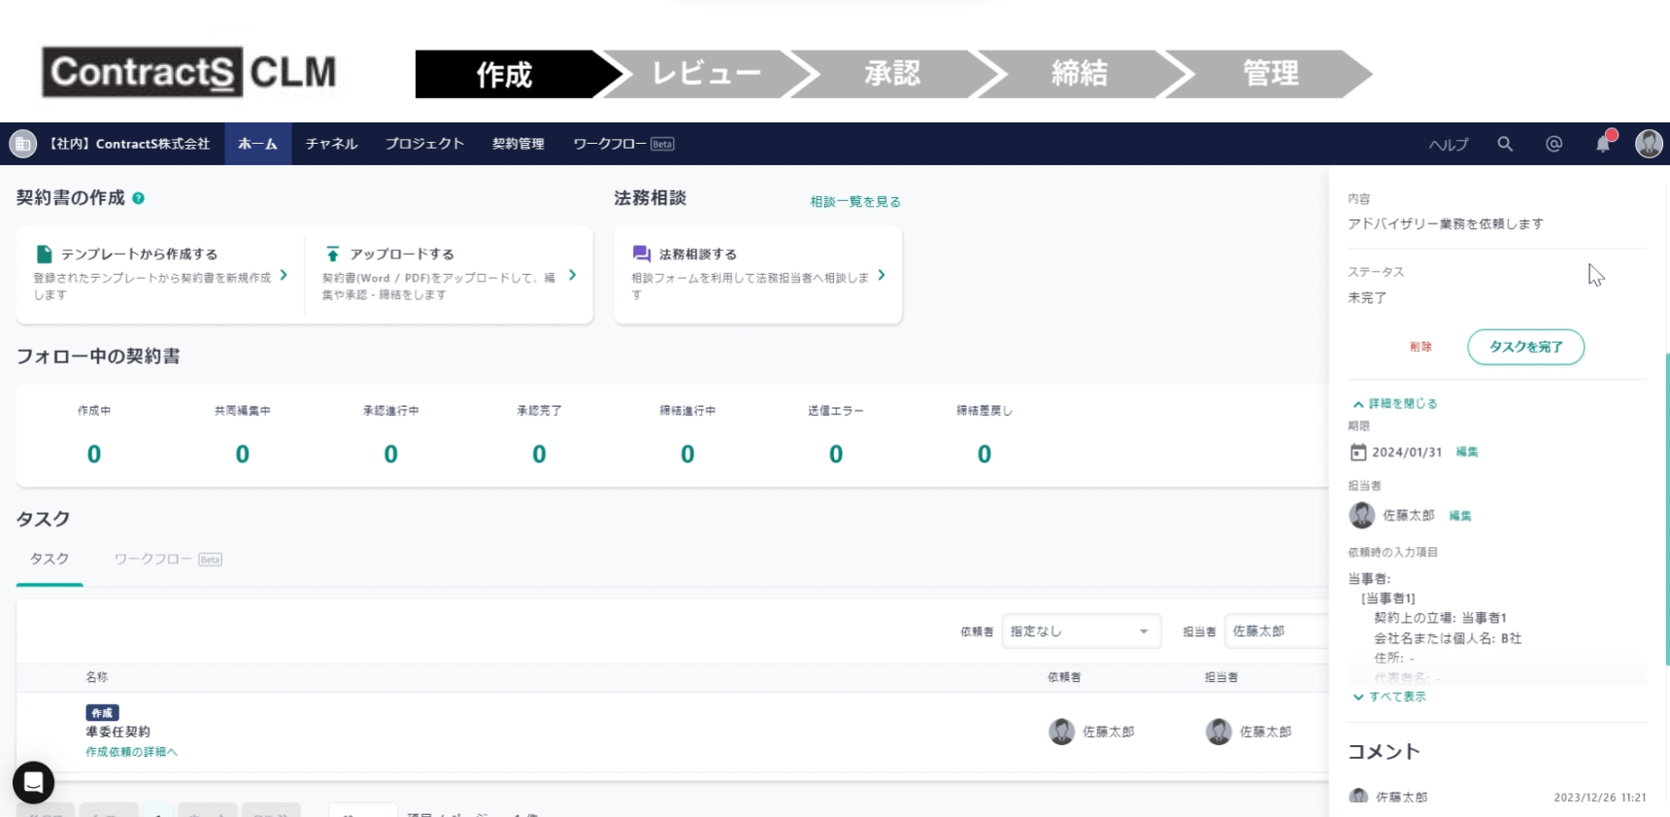Open notifications bell icon
Screen dimensions: 1670x817
click(x=1603, y=144)
